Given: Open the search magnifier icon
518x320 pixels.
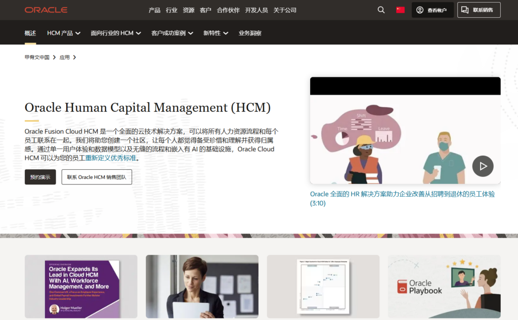Looking at the screenshot, I should [381, 10].
